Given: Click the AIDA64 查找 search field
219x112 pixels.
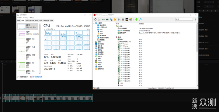Looking at the screenshot, I should tap(184, 19).
